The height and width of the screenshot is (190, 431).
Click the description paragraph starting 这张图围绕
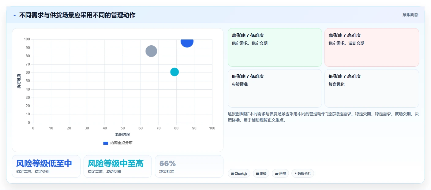(x=323, y=117)
